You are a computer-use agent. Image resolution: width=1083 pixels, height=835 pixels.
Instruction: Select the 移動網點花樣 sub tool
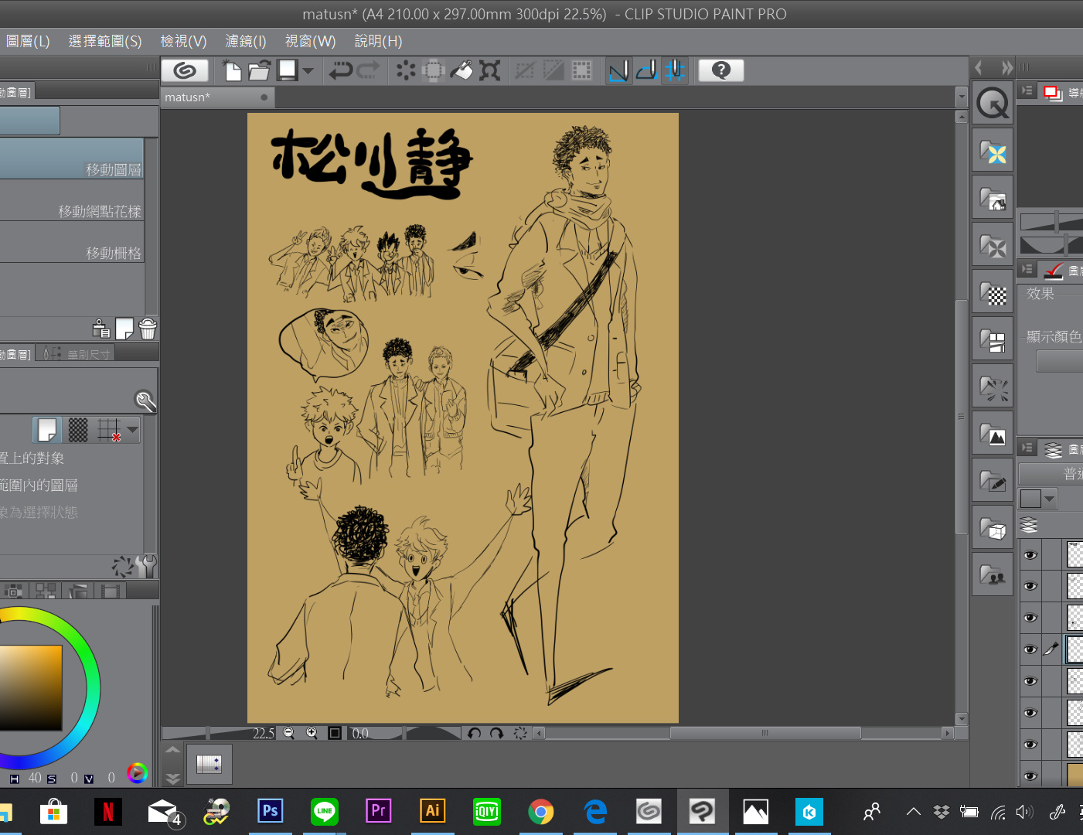click(x=71, y=200)
